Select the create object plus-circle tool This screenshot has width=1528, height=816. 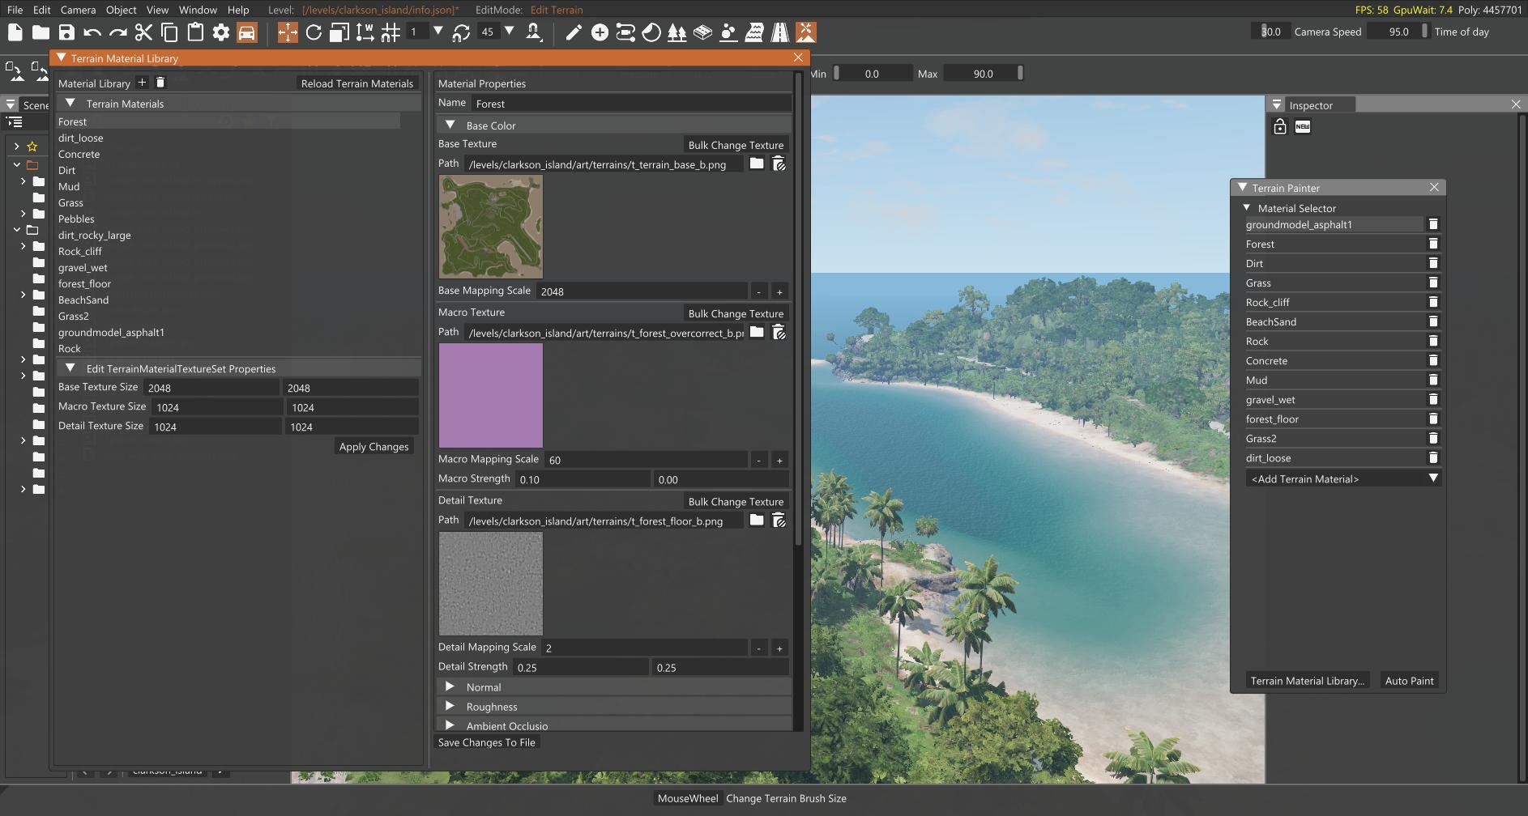pyautogui.click(x=600, y=32)
